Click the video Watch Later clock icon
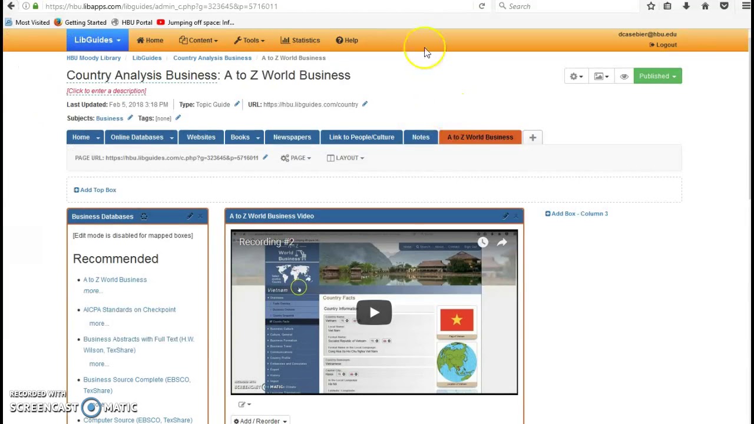The image size is (754, 424). point(483,242)
